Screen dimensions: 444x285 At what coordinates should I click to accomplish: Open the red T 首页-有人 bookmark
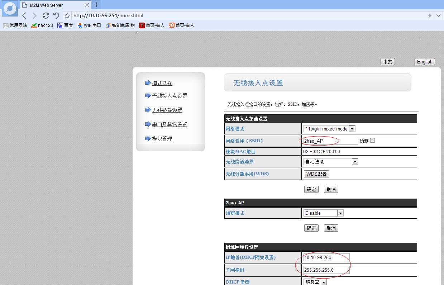tap(152, 25)
